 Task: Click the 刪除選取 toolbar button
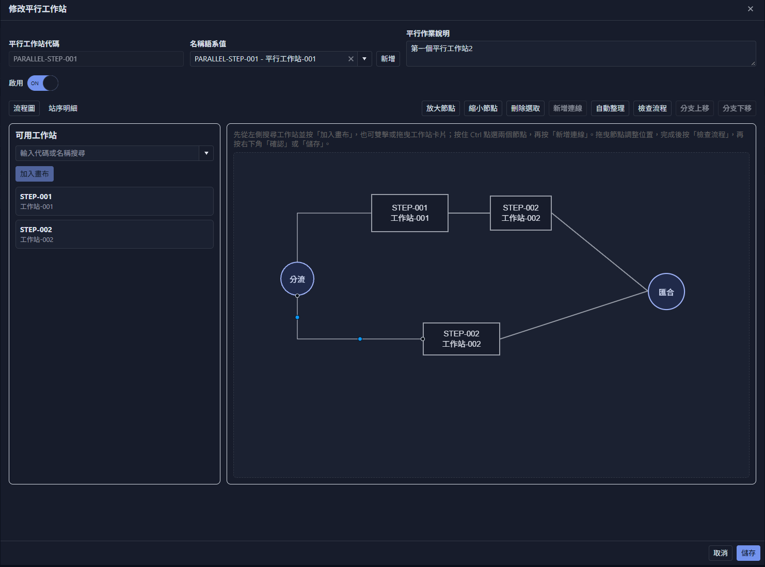click(x=525, y=108)
